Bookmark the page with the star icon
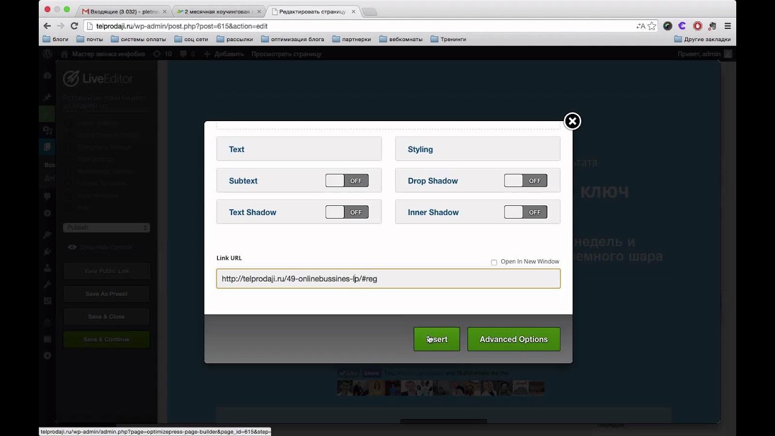Image resolution: width=775 pixels, height=436 pixels. pyautogui.click(x=651, y=26)
